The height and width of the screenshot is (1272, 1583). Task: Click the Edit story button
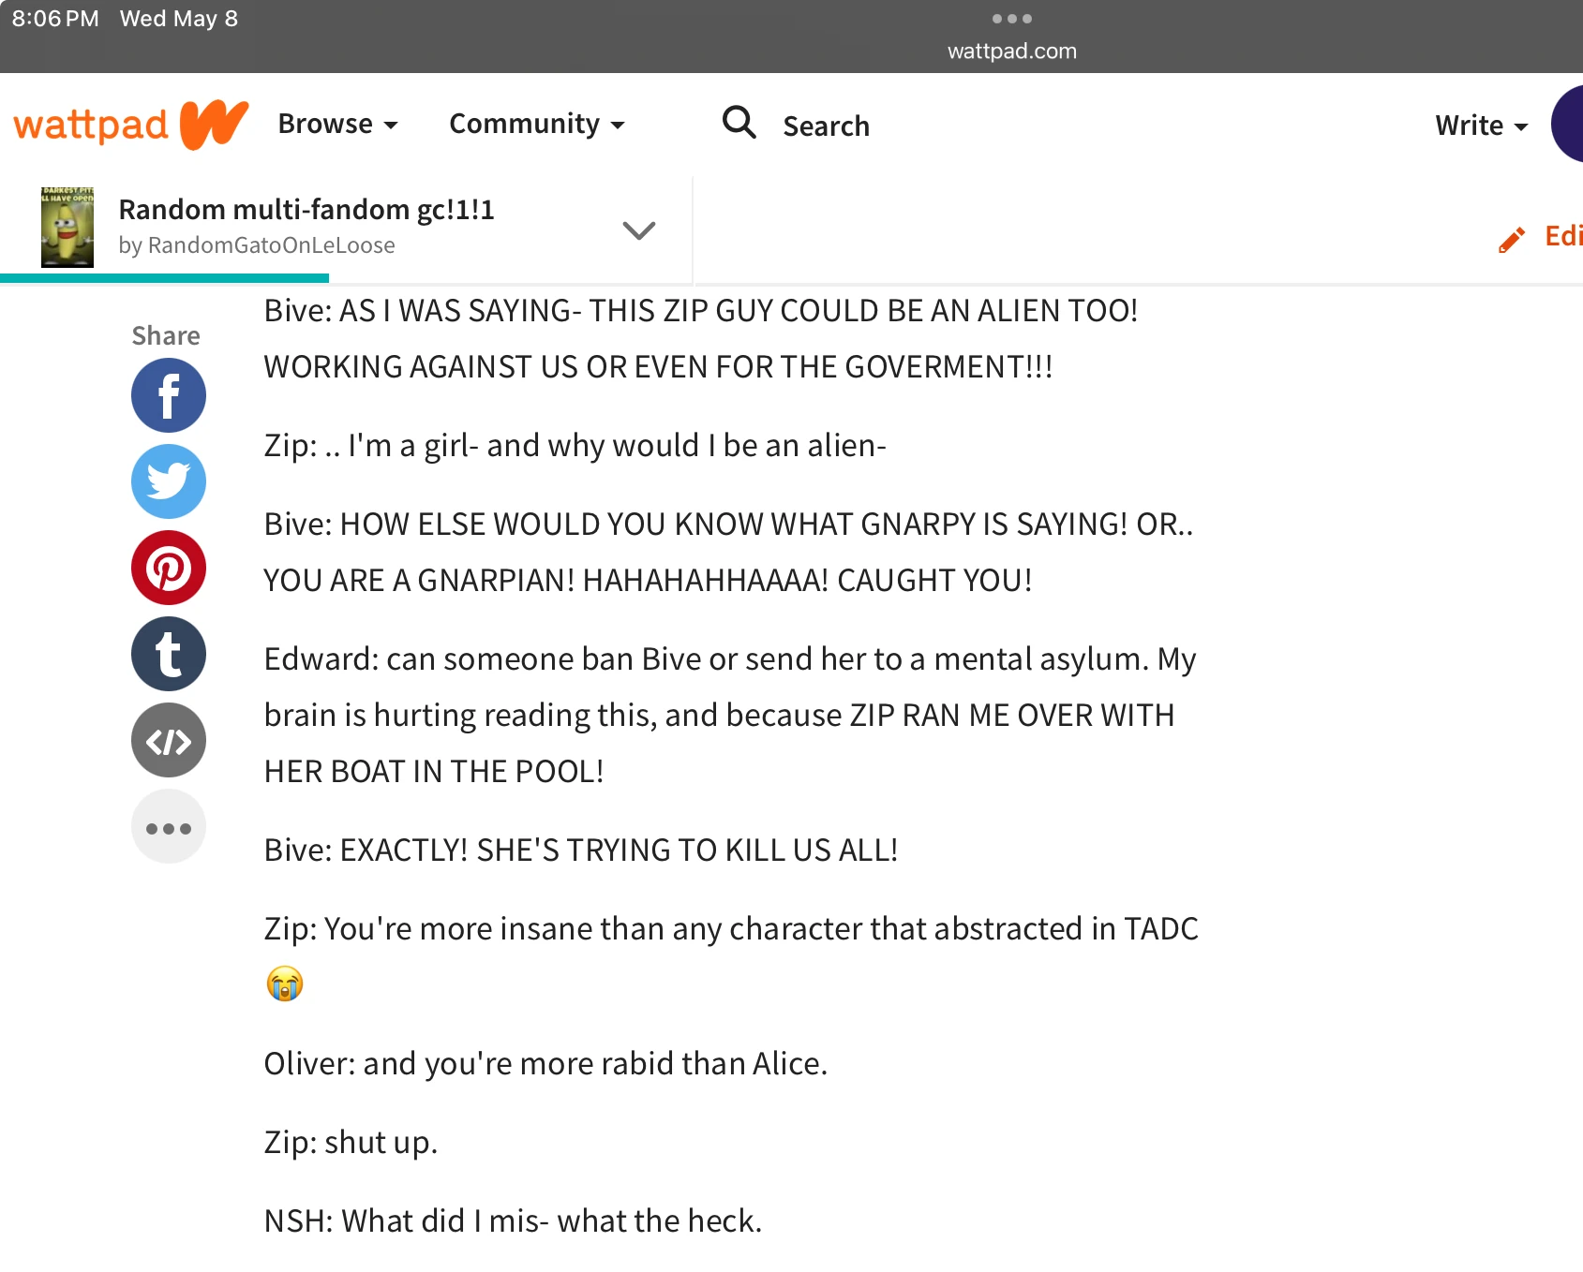1540,237
